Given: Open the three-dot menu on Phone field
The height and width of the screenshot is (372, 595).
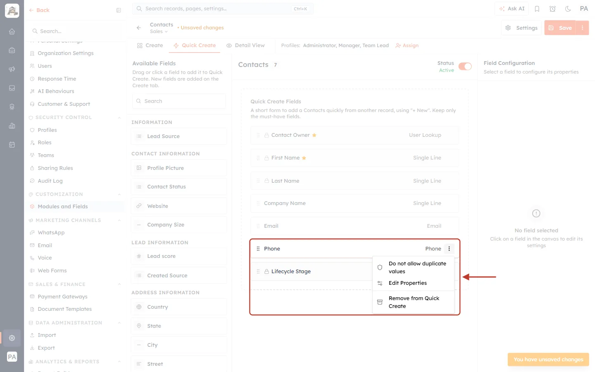Looking at the screenshot, I should [x=449, y=249].
